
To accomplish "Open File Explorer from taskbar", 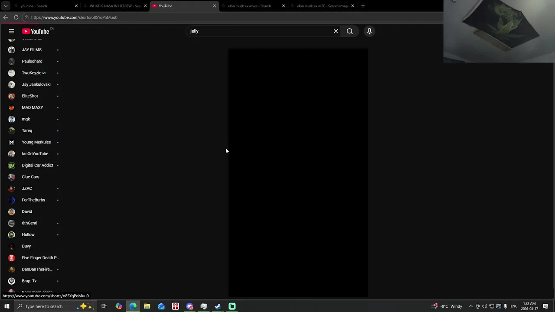I will pos(147,306).
